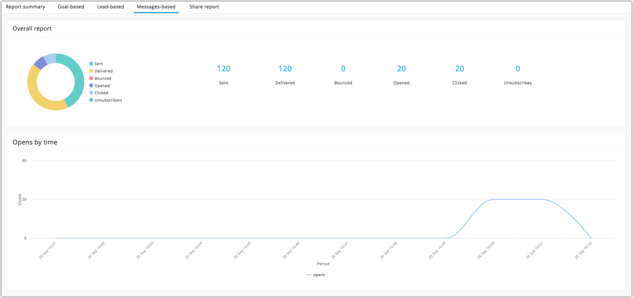The width and height of the screenshot is (633, 298).
Task: Switch to the Lead-based tab
Action: (x=110, y=7)
